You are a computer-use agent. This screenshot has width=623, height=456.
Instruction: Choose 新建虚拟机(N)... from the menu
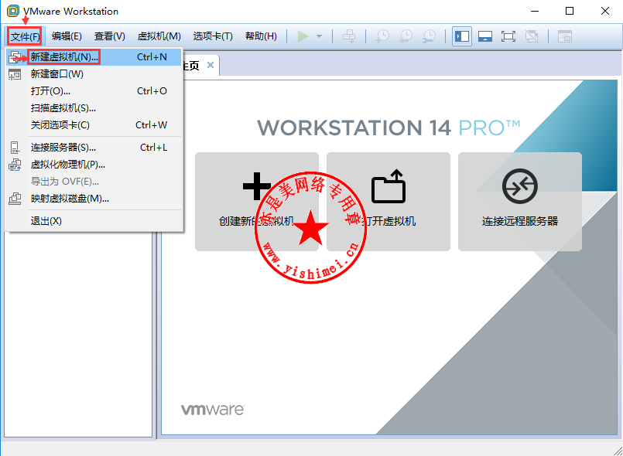coord(94,57)
